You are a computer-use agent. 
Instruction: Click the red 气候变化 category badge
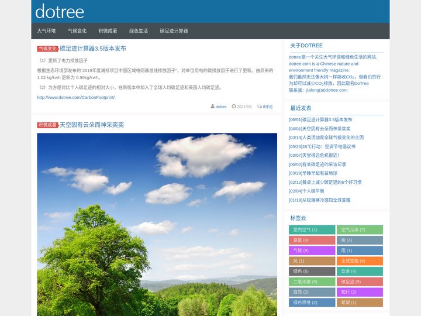click(48, 49)
